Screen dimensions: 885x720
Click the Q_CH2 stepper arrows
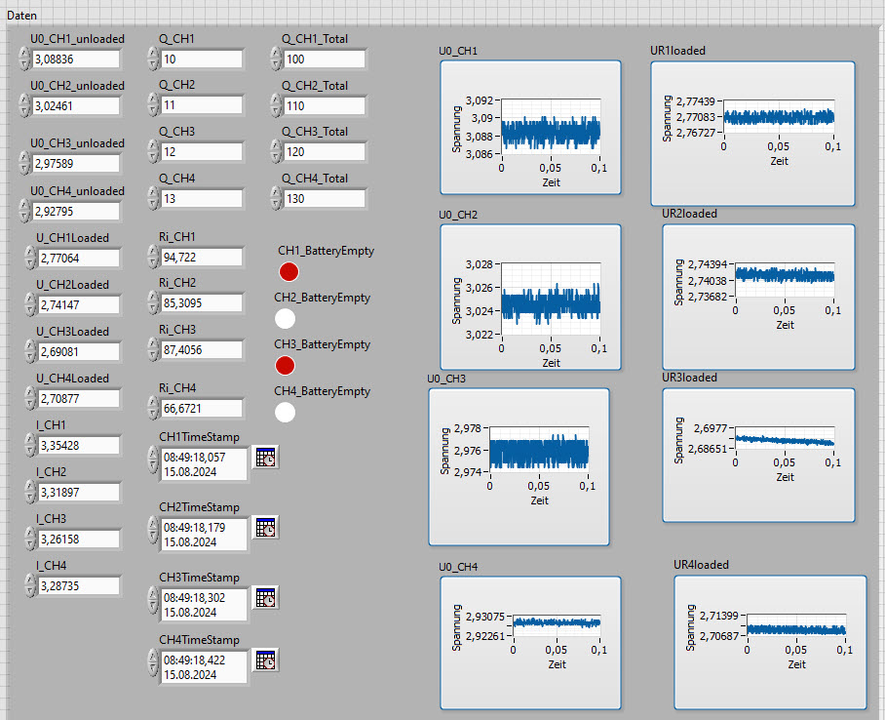153,105
